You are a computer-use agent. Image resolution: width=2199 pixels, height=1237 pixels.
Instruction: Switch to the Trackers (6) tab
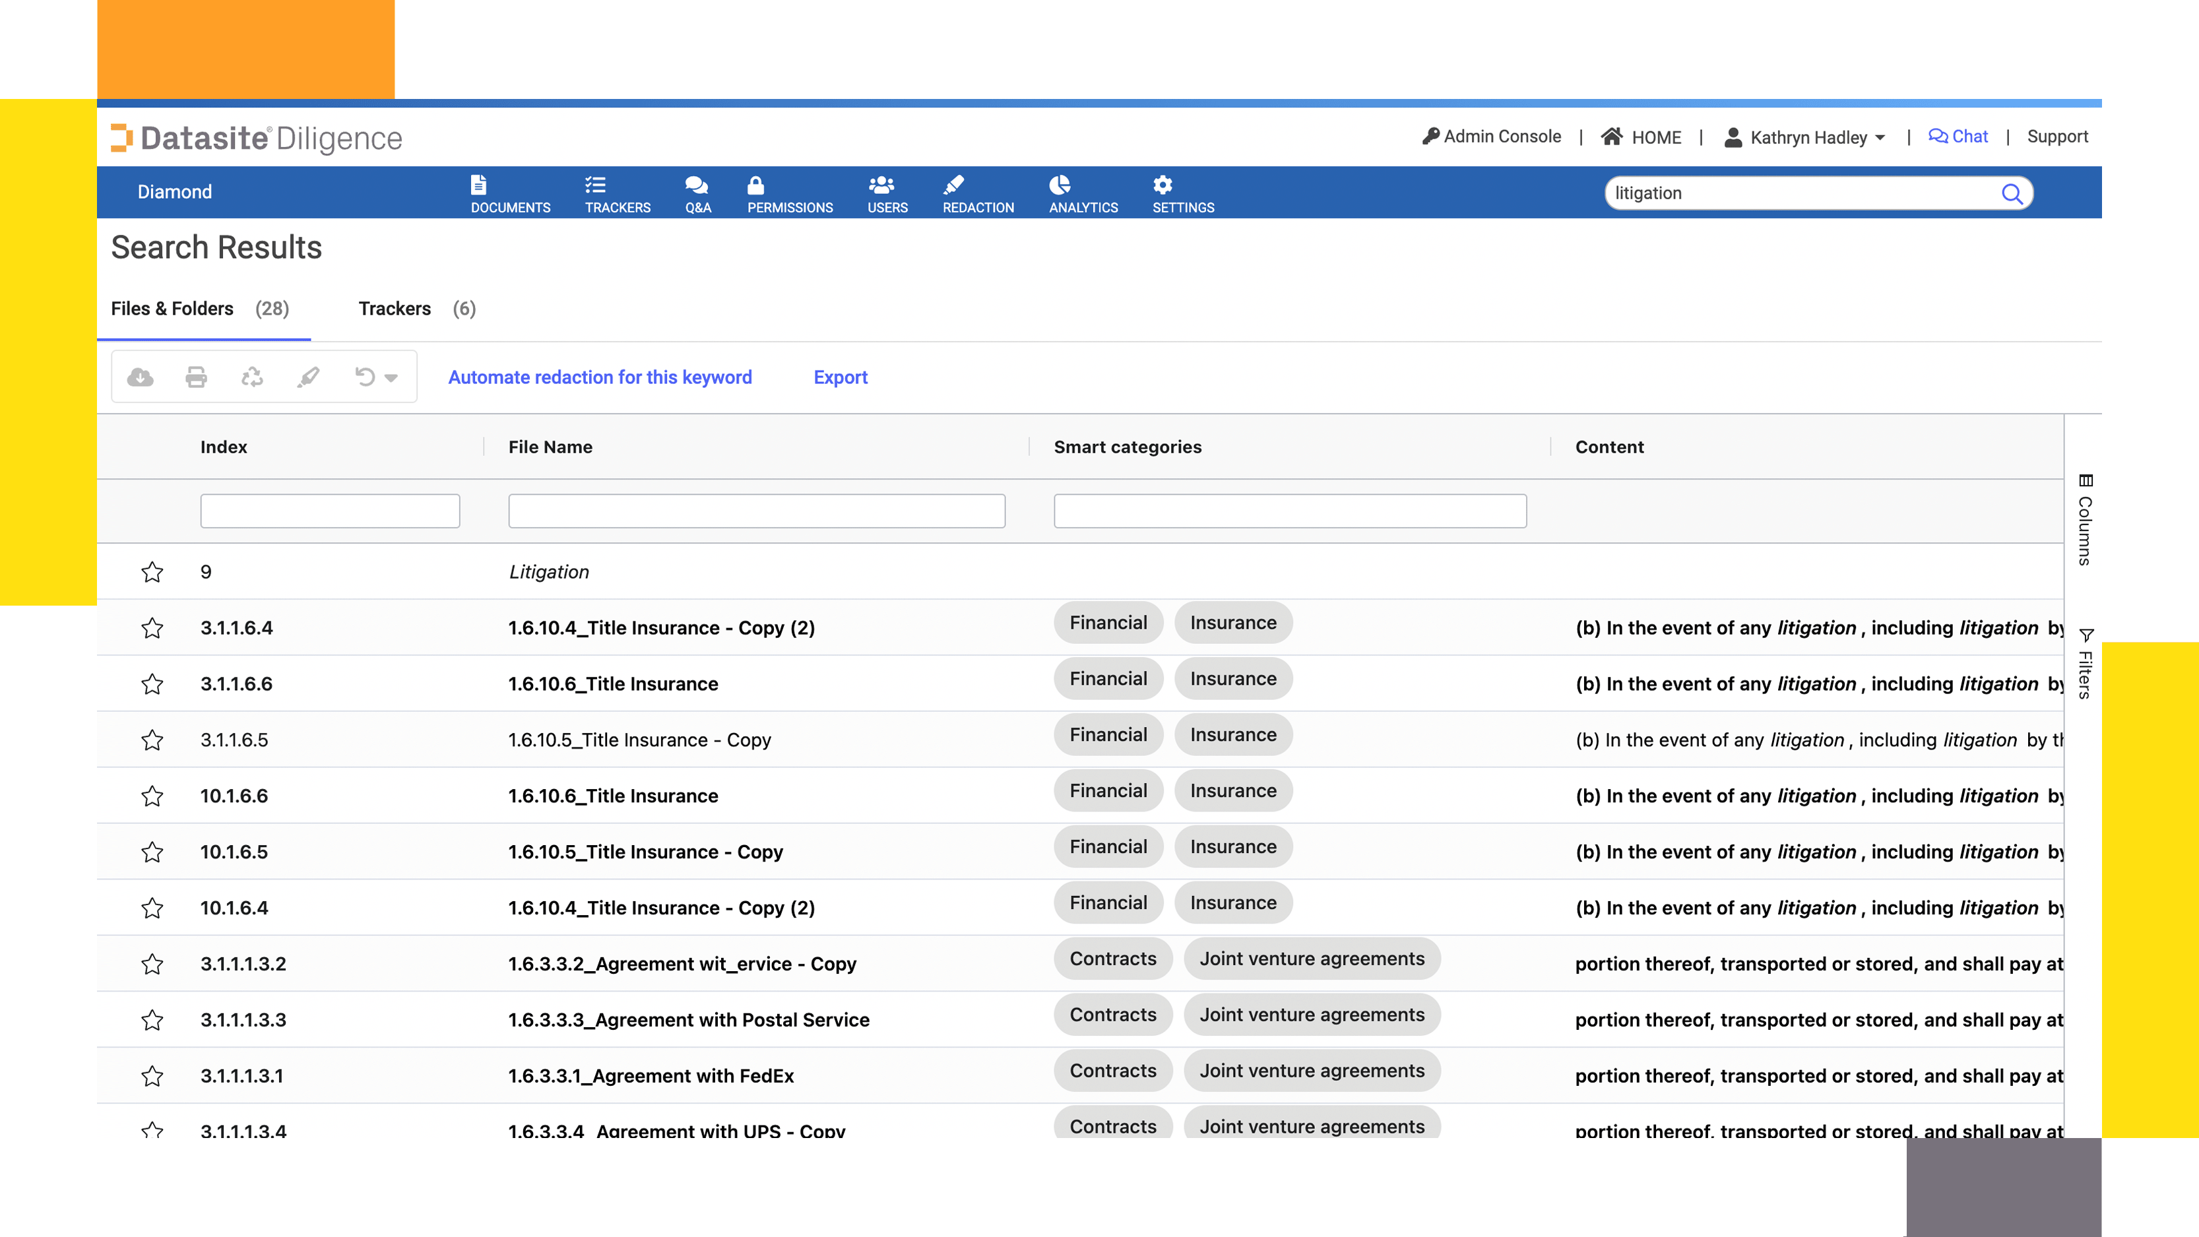[x=417, y=308]
